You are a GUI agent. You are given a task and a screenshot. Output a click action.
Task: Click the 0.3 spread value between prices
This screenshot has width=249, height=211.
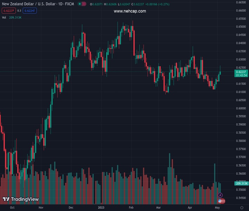pyautogui.click(x=19, y=11)
